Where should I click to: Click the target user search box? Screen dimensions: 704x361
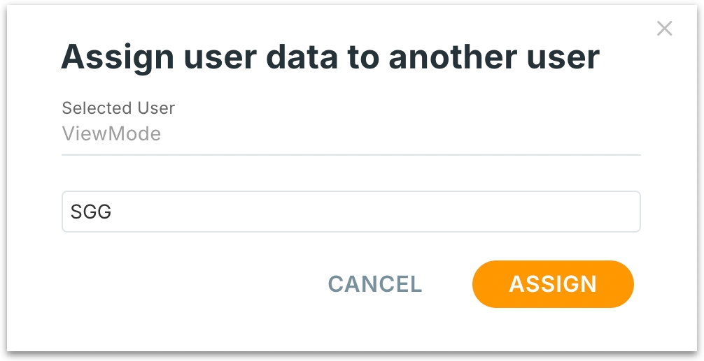[351, 212]
